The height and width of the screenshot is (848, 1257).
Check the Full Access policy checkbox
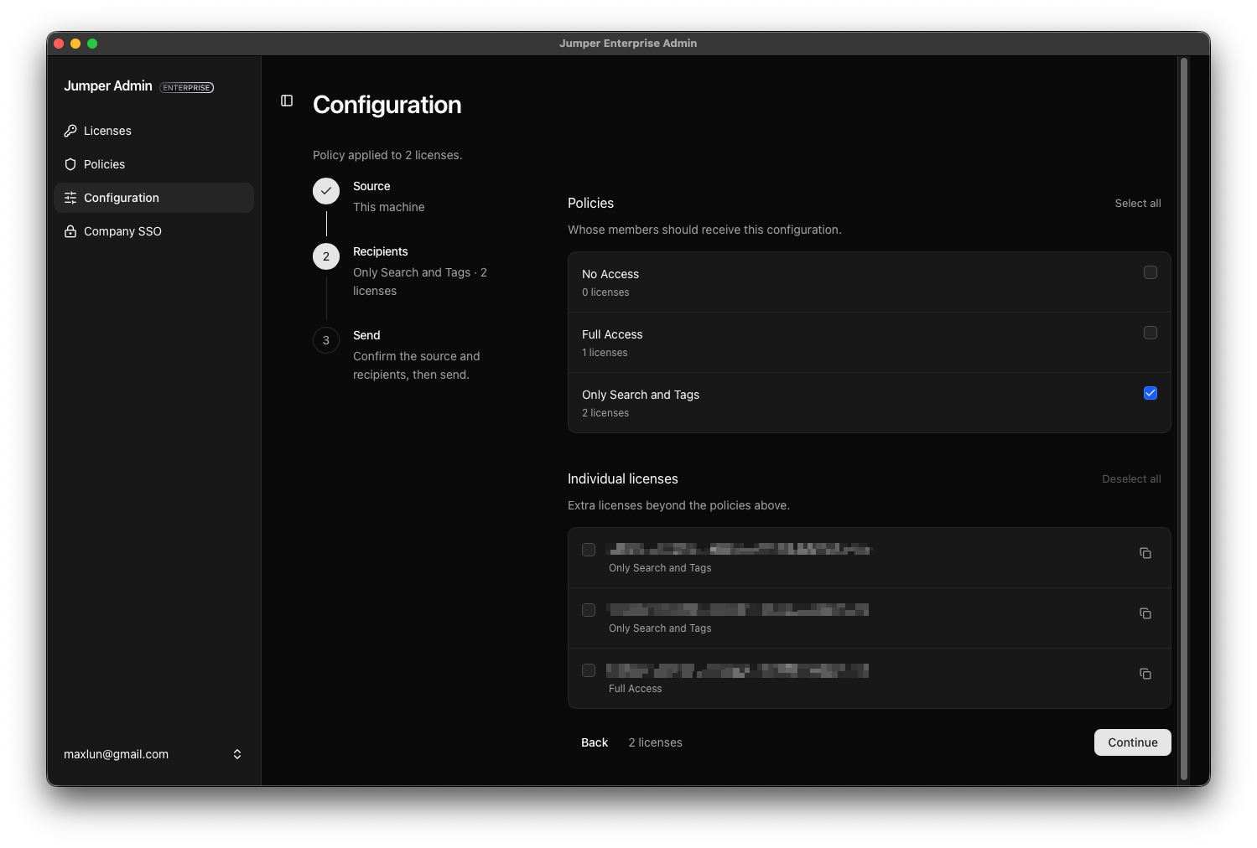click(1151, 333)
